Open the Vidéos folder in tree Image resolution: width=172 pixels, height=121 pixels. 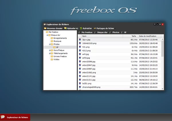pyautogui.click(x=56, y=59)
